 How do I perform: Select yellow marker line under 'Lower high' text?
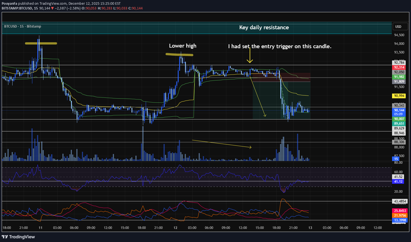point(179,55)
